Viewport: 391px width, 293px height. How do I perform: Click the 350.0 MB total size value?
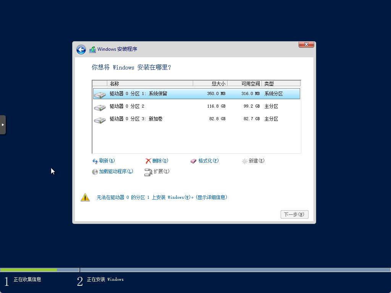216,94
